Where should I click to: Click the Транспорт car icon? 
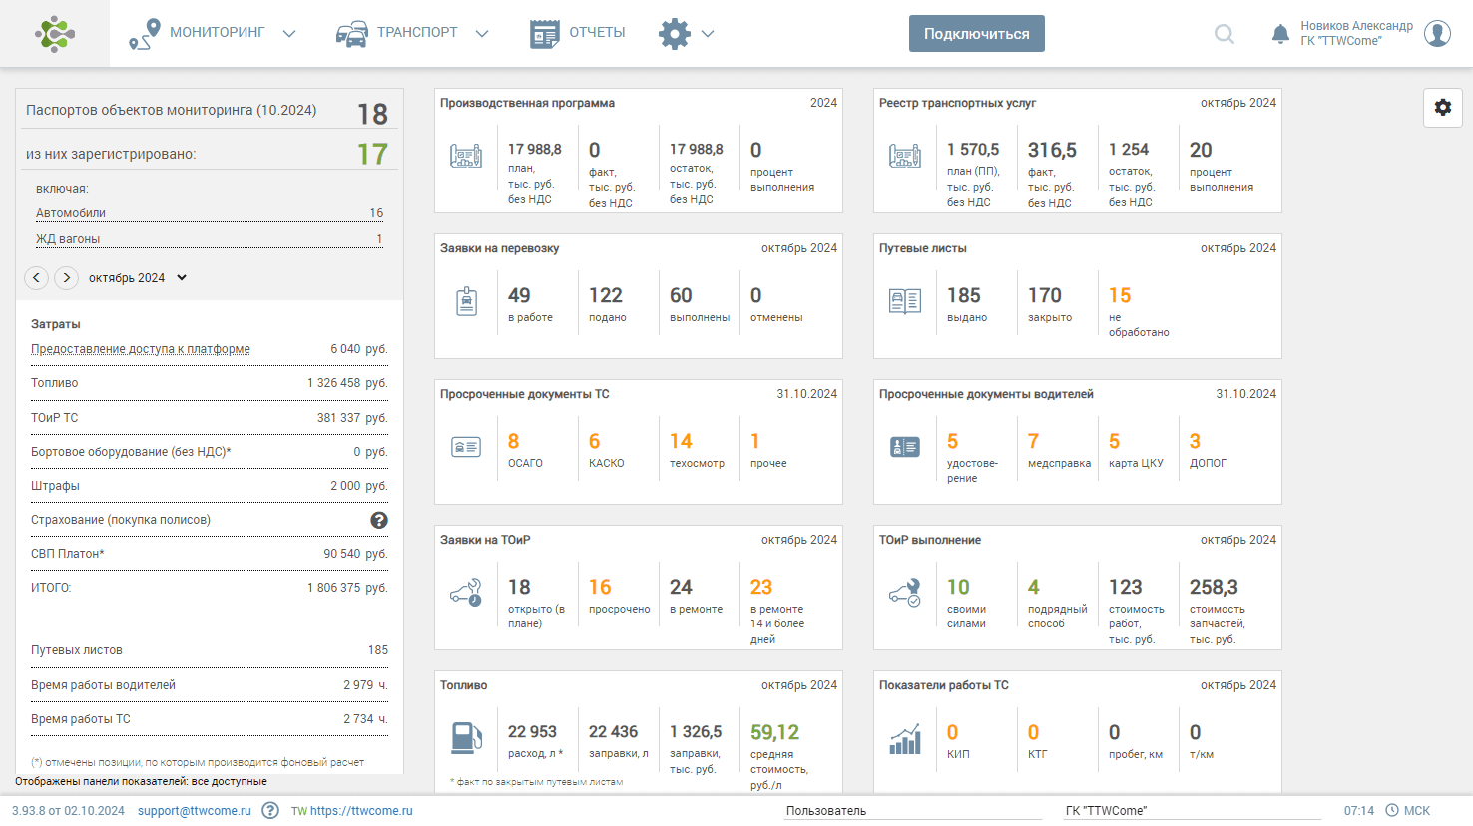coord(351,34)
